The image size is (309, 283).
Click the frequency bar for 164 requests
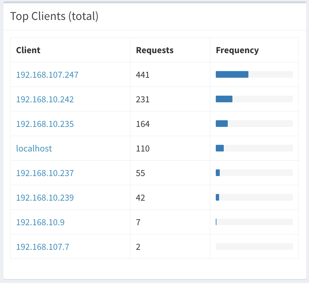point(254,124)
